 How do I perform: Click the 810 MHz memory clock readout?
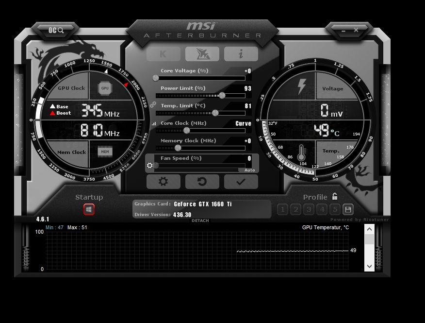point(100,130)
